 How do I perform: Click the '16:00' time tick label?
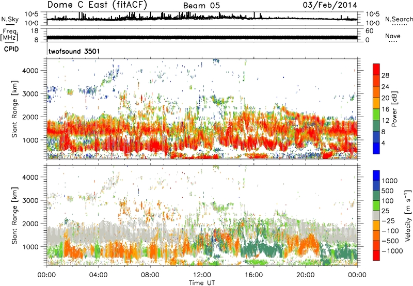(x=253, y=275)
